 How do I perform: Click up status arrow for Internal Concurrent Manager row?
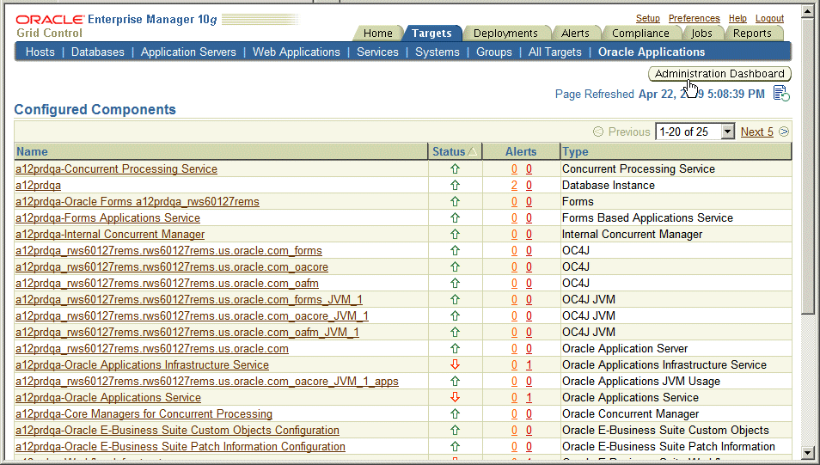455,235
